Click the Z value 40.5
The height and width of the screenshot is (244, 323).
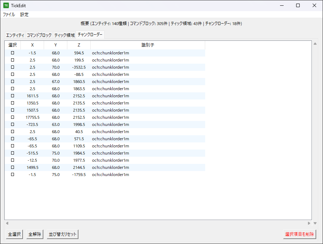(79, 132)
